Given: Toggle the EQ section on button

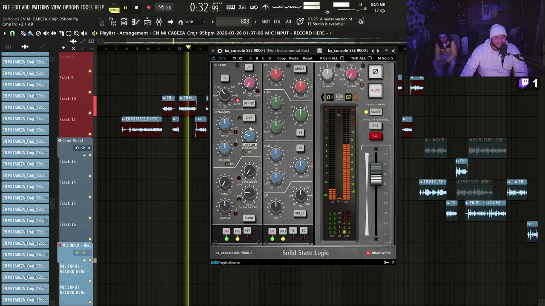Looking at the screenshot, I should 272,231.
